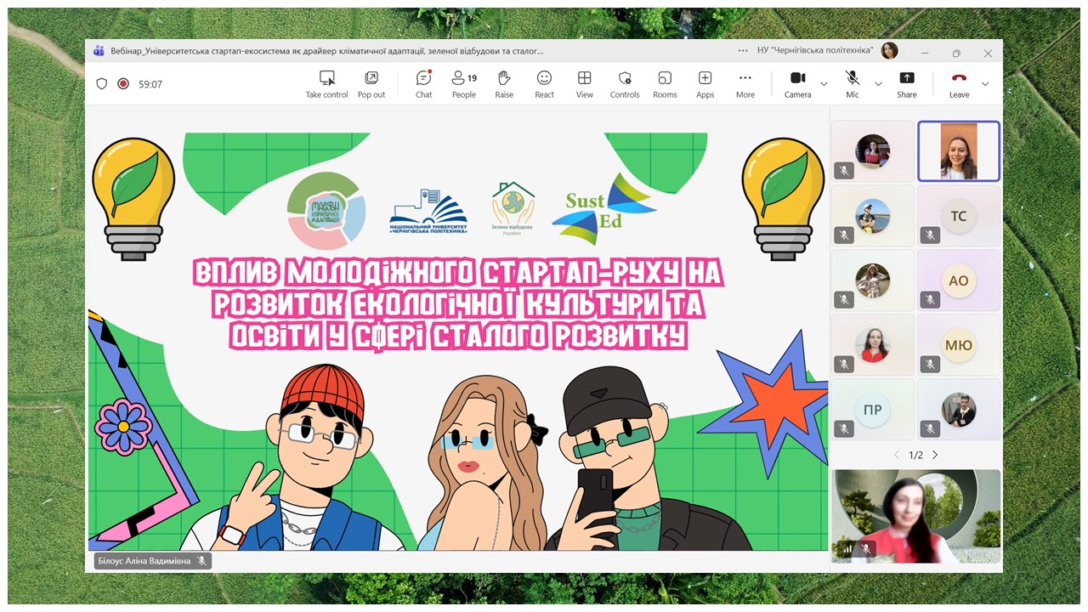Open the profile avatar in title bar
Image resolution: width=1088 pixels, height=612 pixels.
(889, 51)
